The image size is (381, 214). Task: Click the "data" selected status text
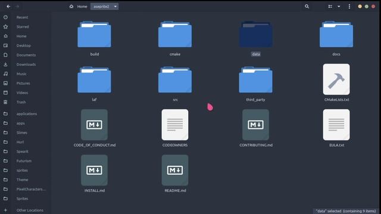pos(345,211)
